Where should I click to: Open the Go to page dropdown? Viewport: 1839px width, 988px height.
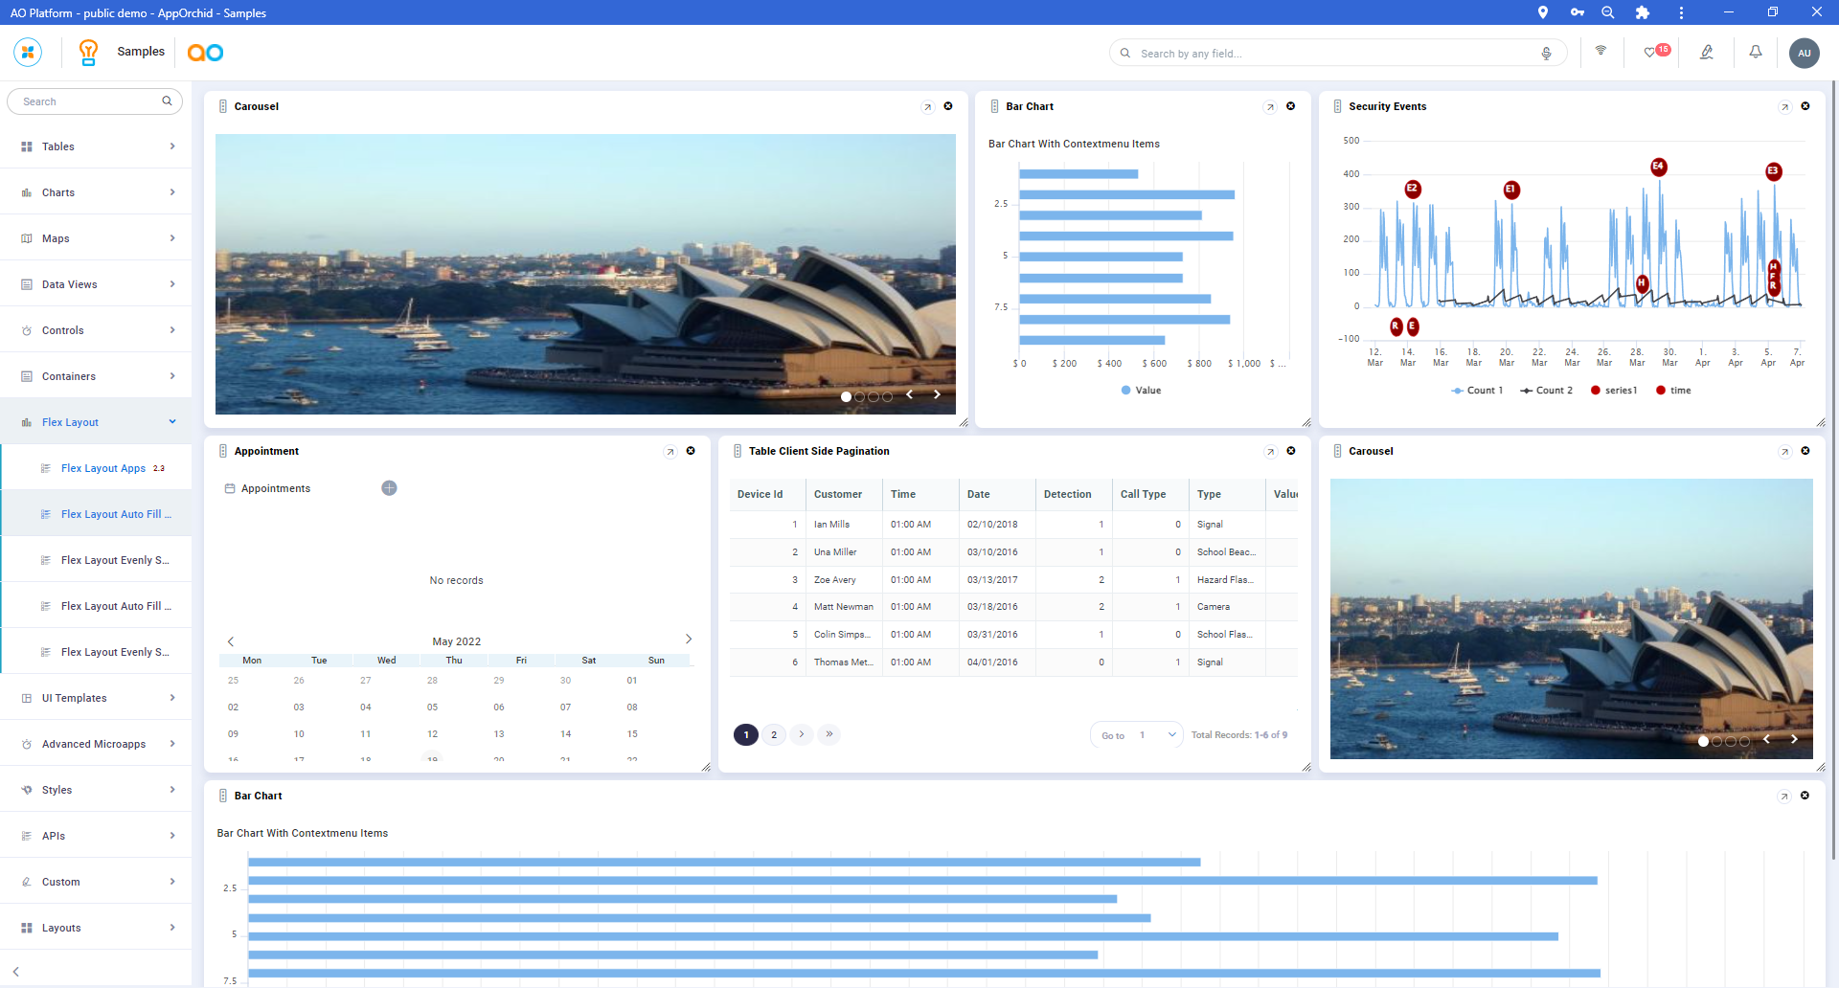pos(1172,735)
